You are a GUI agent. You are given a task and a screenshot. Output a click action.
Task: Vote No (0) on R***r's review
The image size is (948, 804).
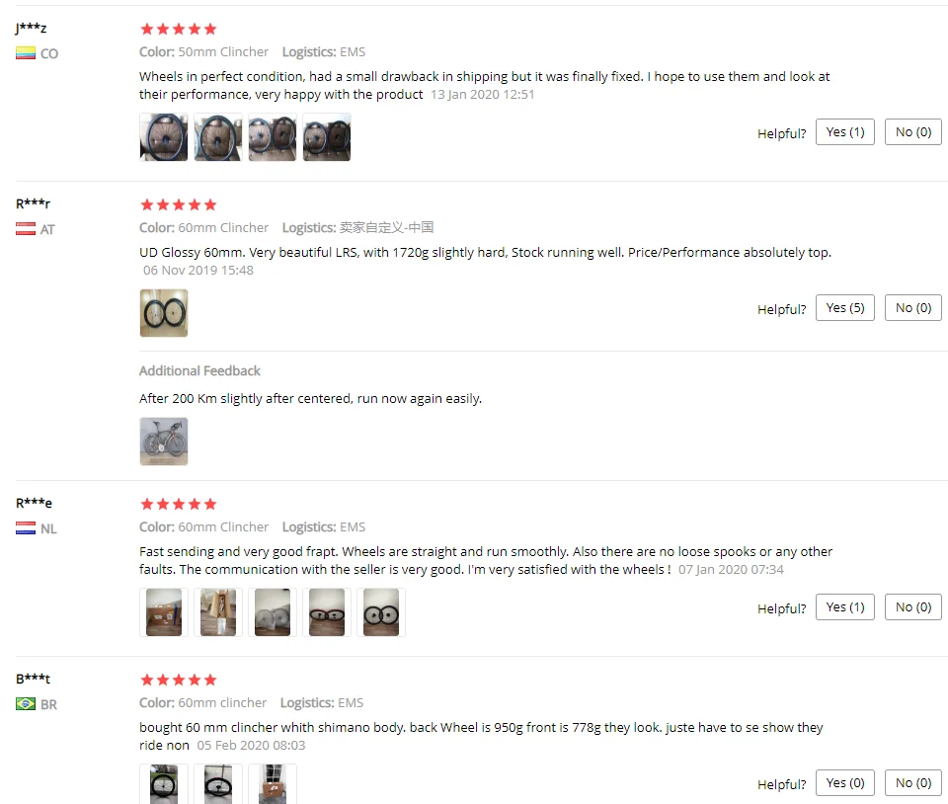[912, 308]
